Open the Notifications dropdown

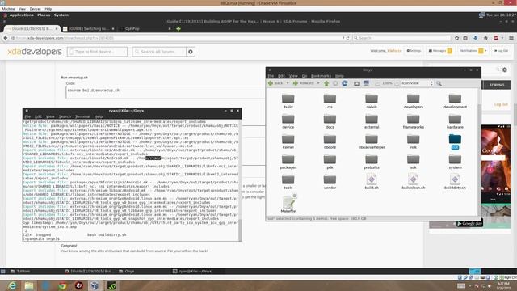tap(473, 51)
